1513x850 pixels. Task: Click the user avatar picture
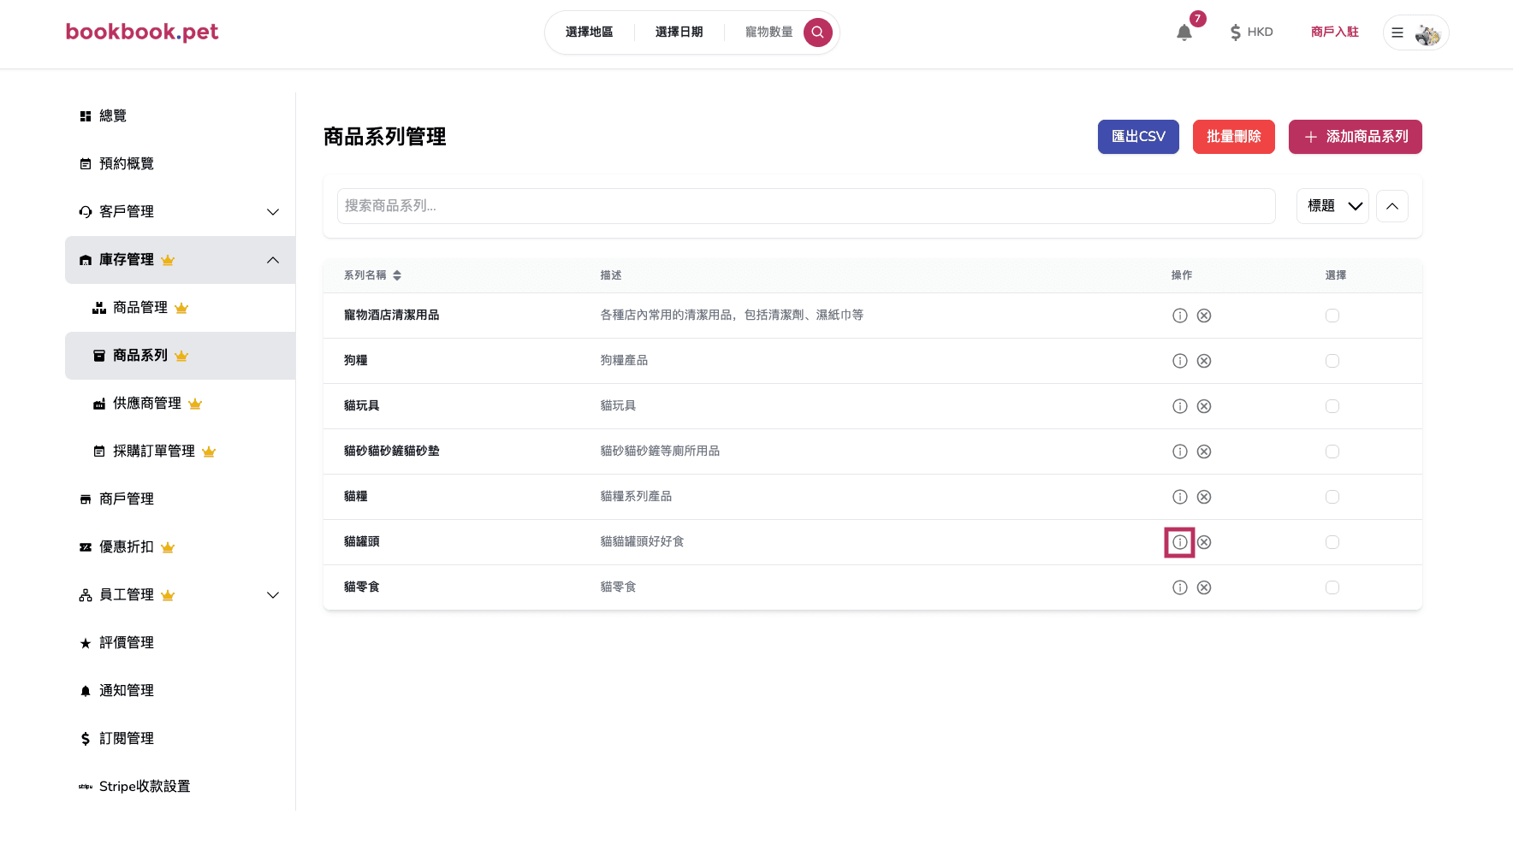[x=1427, y=34]
